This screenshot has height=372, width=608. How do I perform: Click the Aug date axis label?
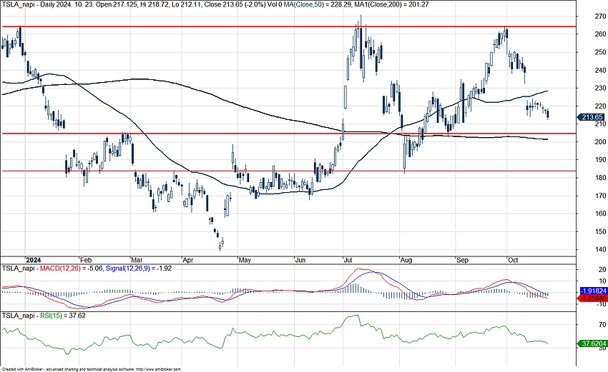(406, 260)
